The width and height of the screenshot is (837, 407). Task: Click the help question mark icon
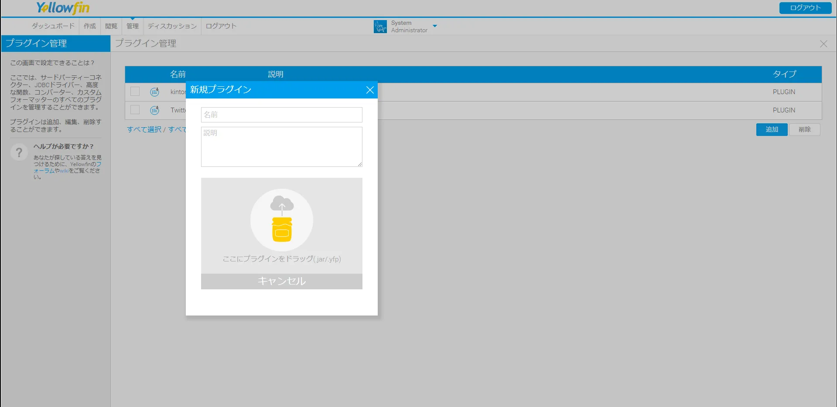[19, 153]
